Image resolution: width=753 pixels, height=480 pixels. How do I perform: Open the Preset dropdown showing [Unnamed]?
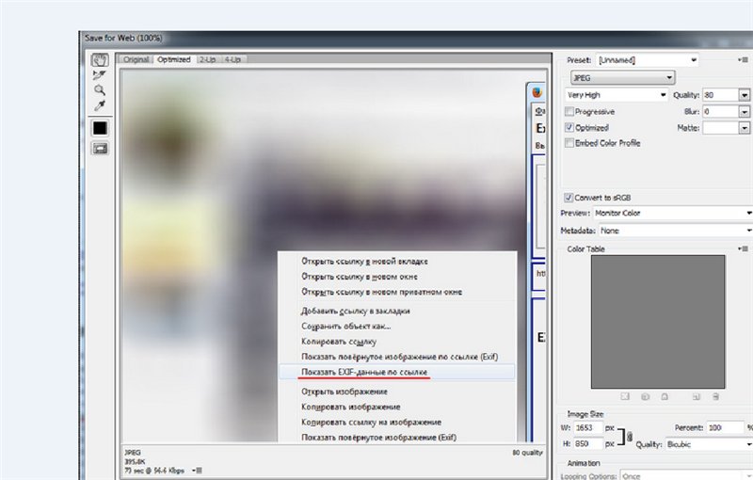tap(647, 60)
